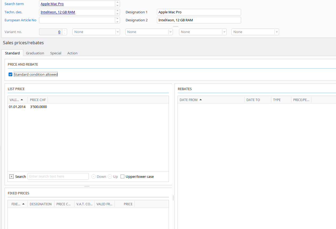This screenshot has width=336, height=229.
Task: Click sort arrow on Valid column header
Action: (22, 100)
